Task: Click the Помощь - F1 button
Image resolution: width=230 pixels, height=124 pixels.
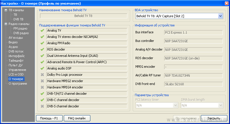Action: tap(49, 118)
